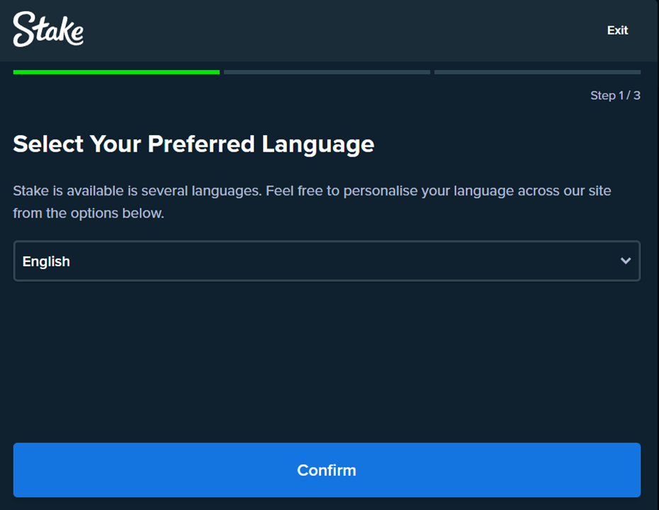Confirm the selected language
The width and height of the screenshot is (659, 510).
coord(327,470)
